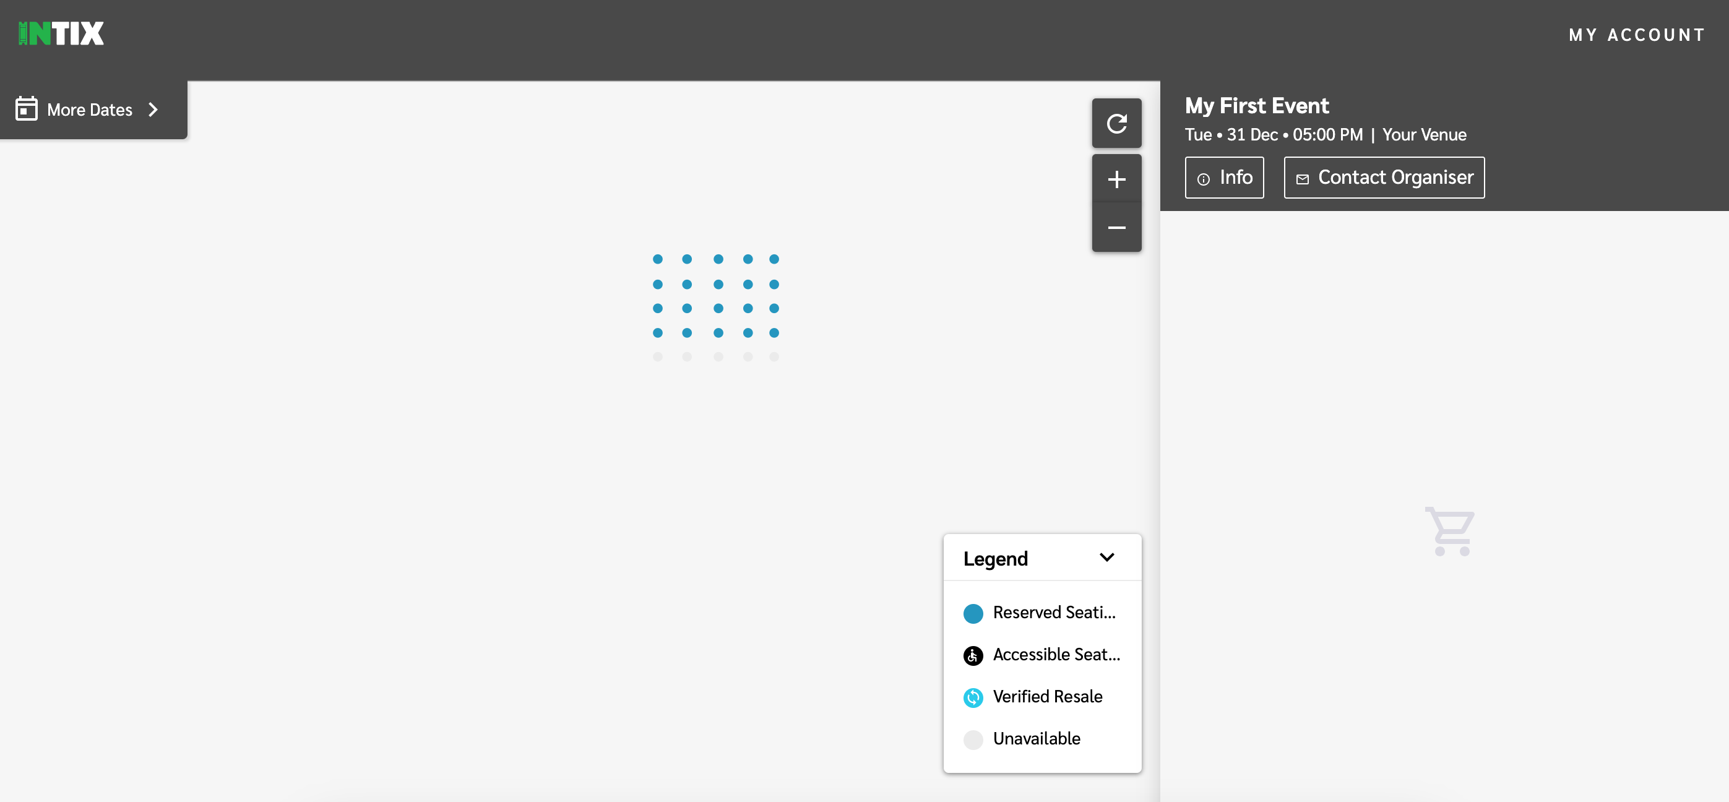This screenshot has height=802, width=1729.
Task: Click the Contact Organiser button
Action: [x=1384, y=176]
